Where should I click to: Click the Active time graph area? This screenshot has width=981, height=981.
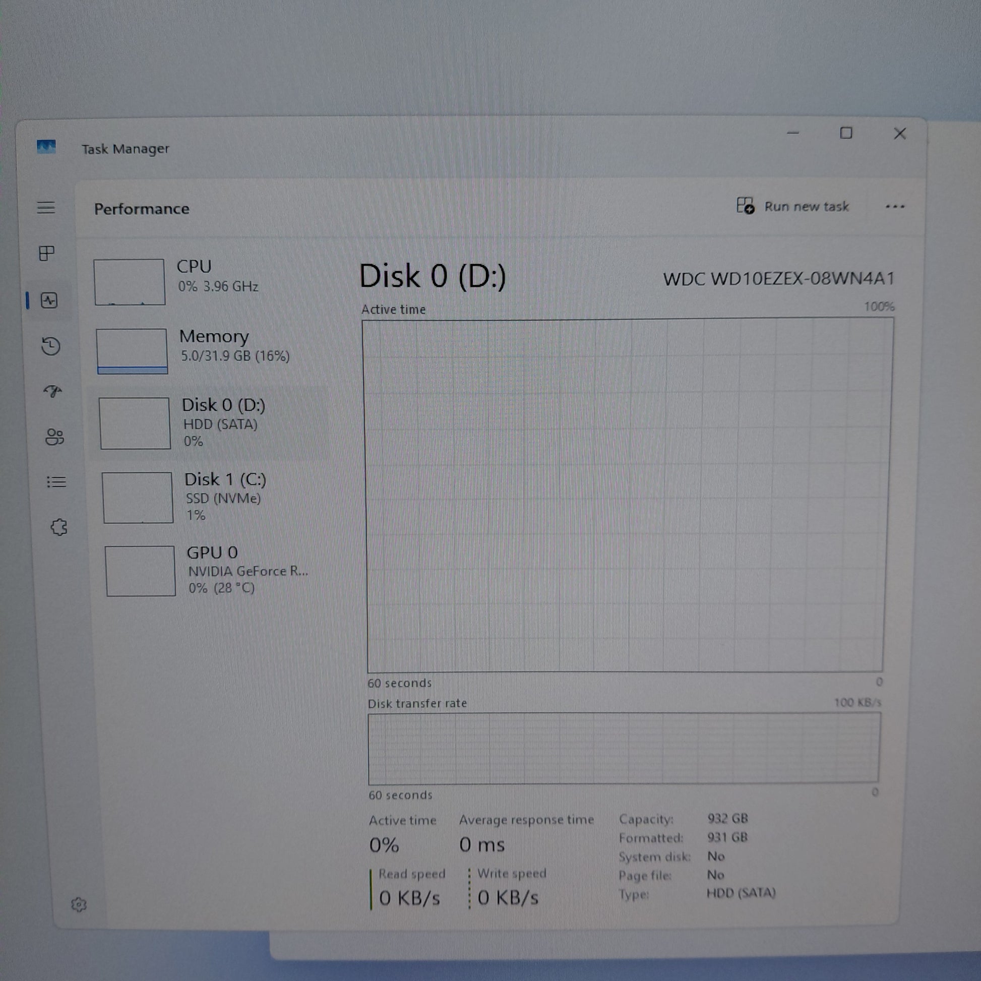627,495
